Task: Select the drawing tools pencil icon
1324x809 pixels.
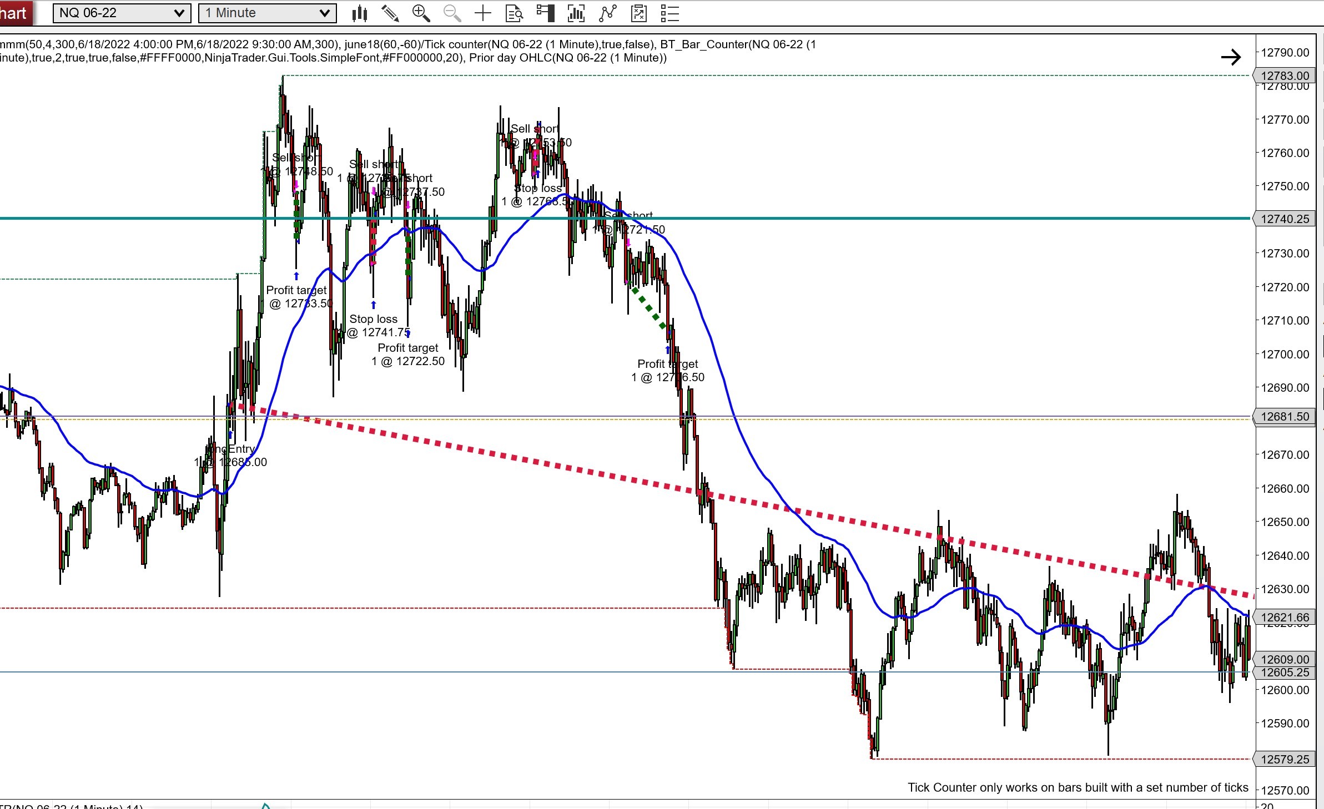Action: coord(390,13)
